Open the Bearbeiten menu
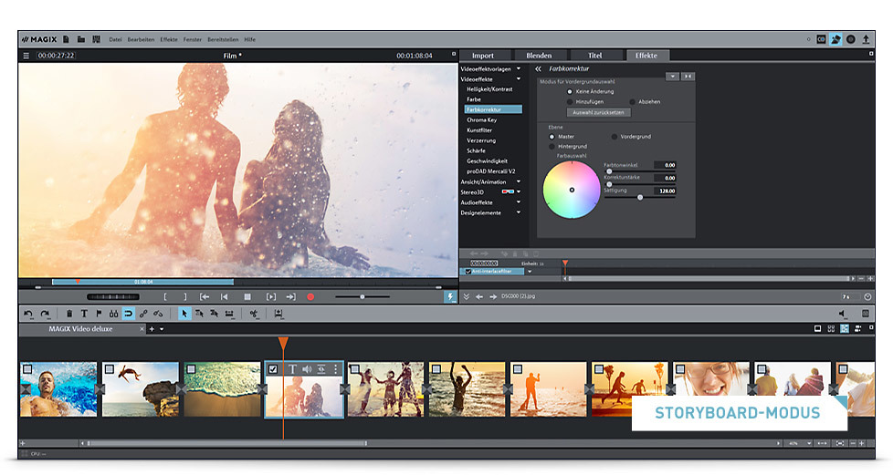This screenshot has height=475, width=893. [142, 39]
